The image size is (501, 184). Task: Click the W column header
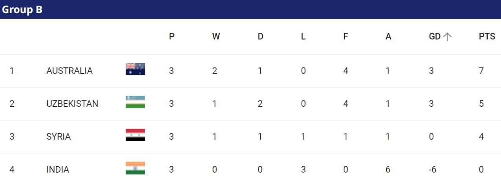(216, 36)
